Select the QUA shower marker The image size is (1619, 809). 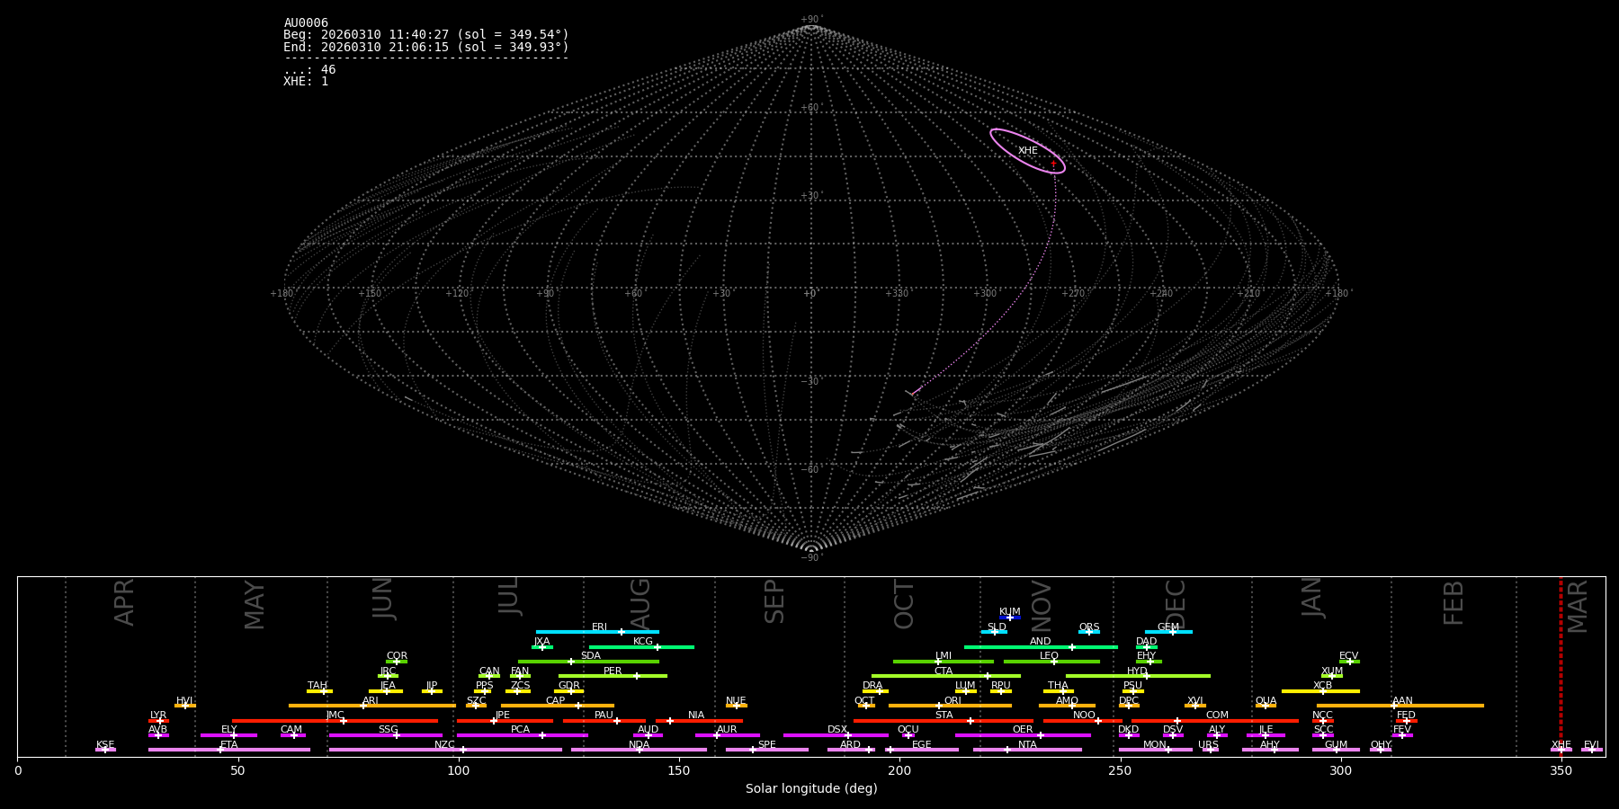point(1266,706)
